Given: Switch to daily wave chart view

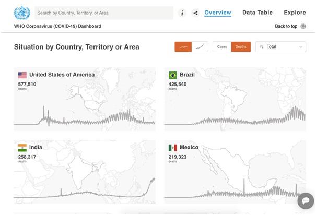Looking at the screenshot, I should click(x=183, y=47).
